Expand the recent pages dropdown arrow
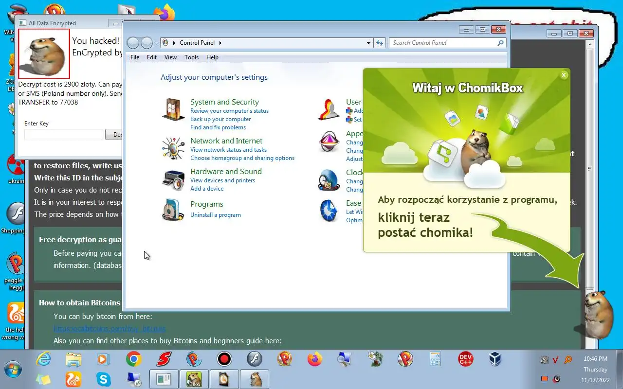This screenshot has height=389, width=623. click(x=156, y=43)
